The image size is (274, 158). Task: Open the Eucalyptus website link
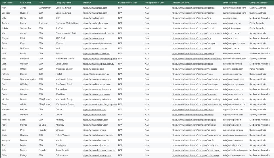(x=96, y=145)
